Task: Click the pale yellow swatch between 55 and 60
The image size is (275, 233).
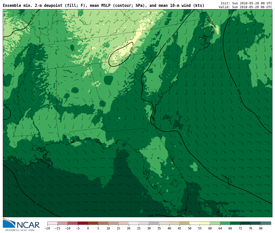Action: [205, 223]
